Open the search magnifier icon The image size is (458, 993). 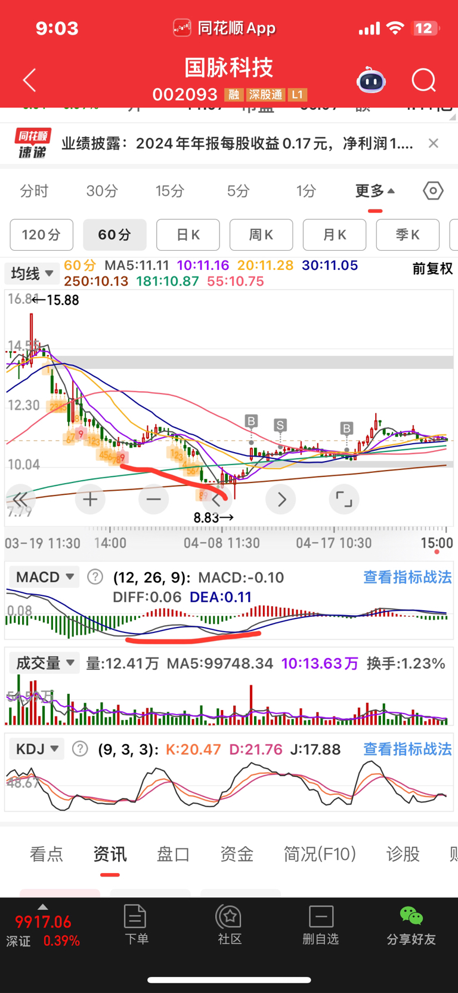pyautogui.click(x=424, y=80)
